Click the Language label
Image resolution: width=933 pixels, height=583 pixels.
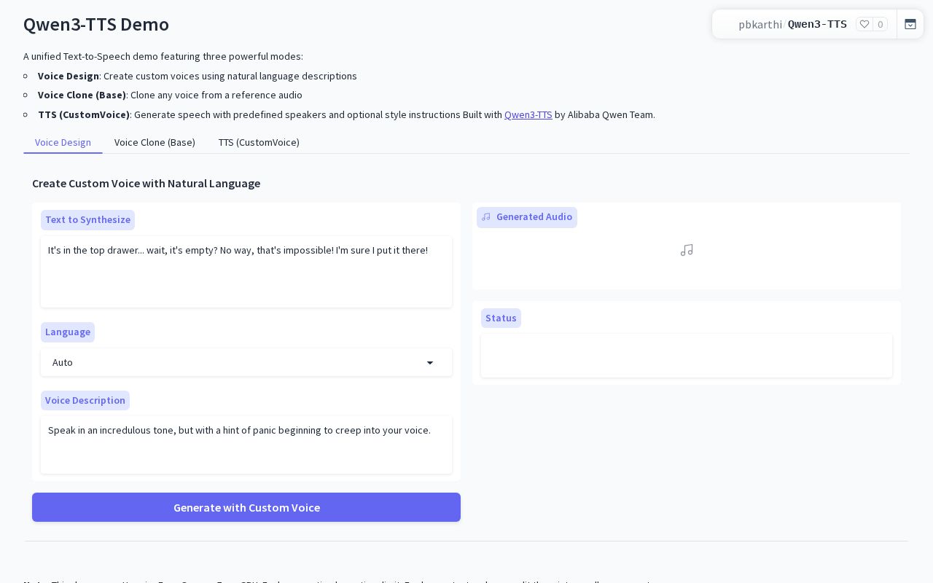(68, 332)
